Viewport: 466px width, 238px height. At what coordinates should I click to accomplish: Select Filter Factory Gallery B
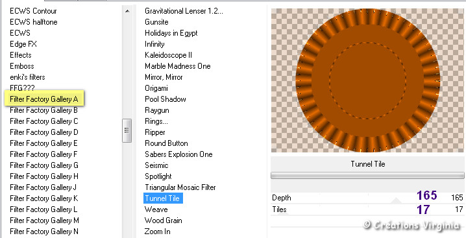[43, 110]
